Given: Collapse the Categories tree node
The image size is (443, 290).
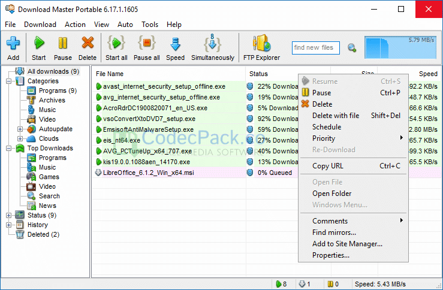Looking at the screenshot, I should pyautogui.click(x=9, y=81).
